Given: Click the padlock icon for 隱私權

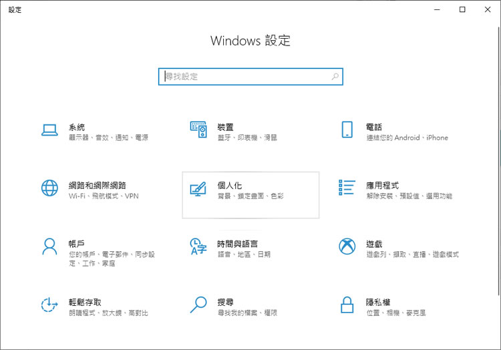Looking at the screenshot, I should coord(347,305).
